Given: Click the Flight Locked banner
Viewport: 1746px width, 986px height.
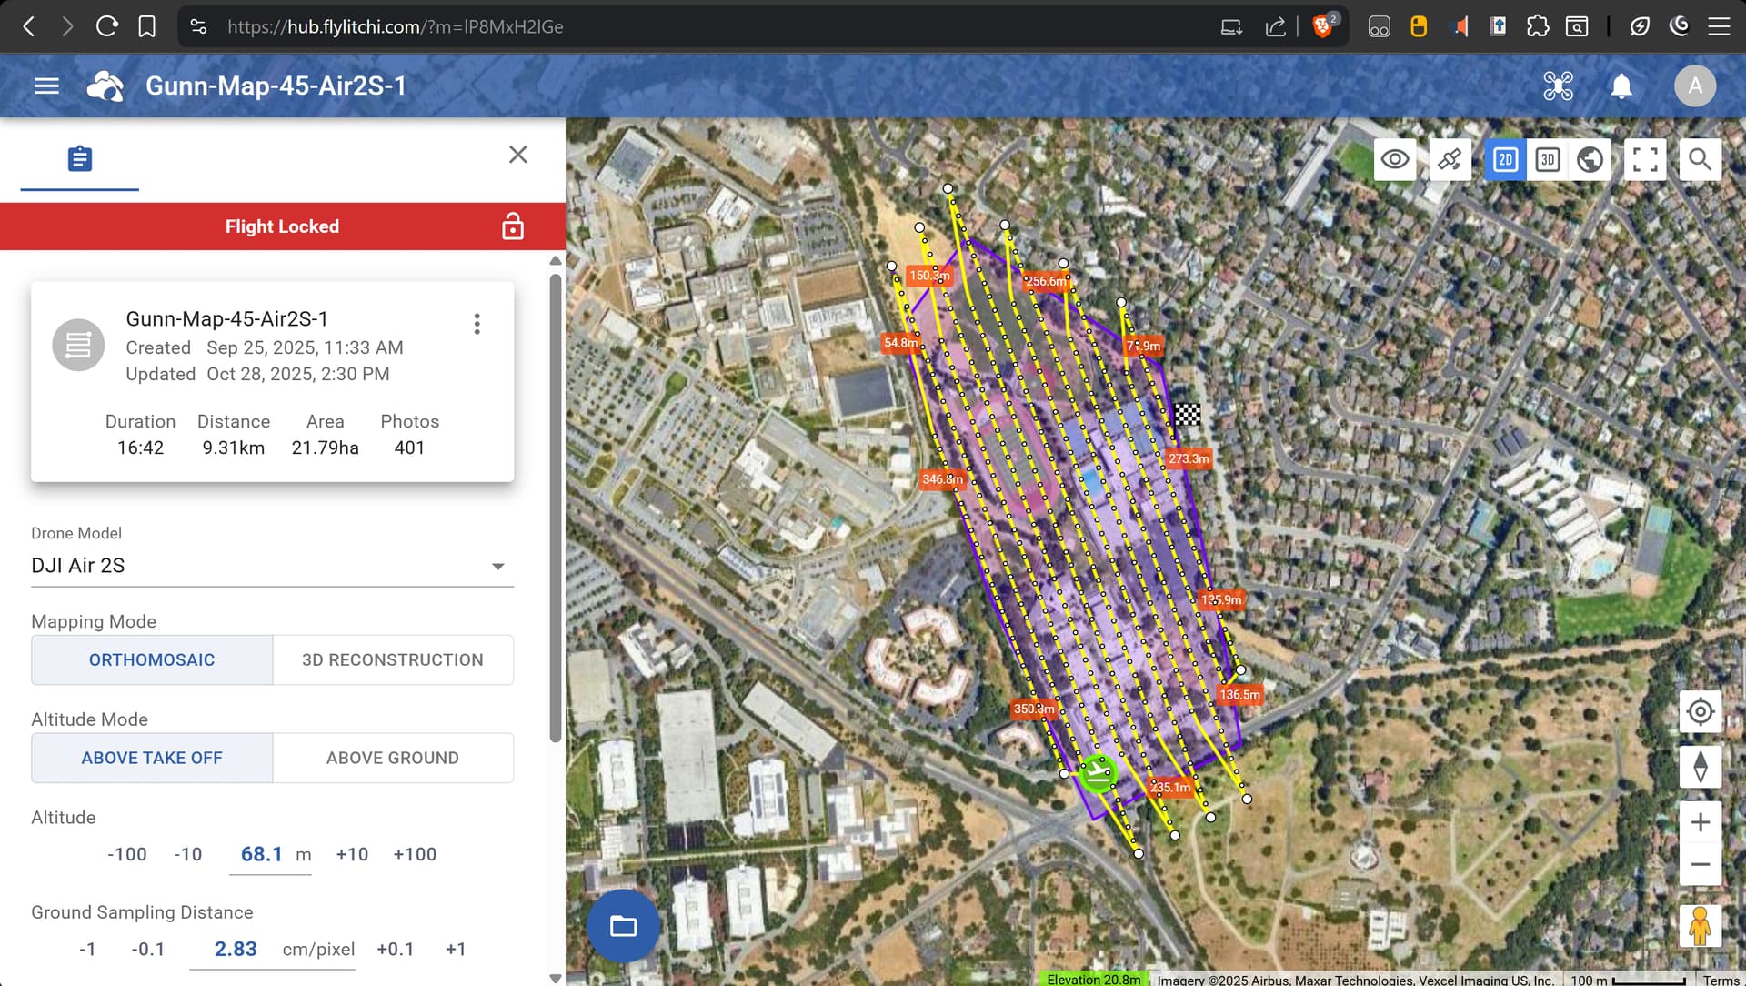Looking at the screenshot, I should click(282, 226).
